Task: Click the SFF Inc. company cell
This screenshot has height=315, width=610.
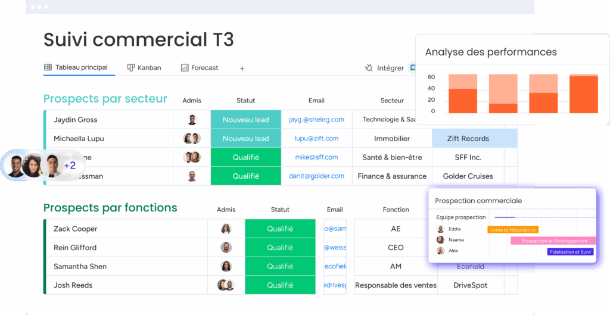Action: point(468,157)
